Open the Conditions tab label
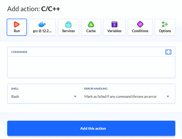This screenshot has height=139, width=182. click(140, 31)
